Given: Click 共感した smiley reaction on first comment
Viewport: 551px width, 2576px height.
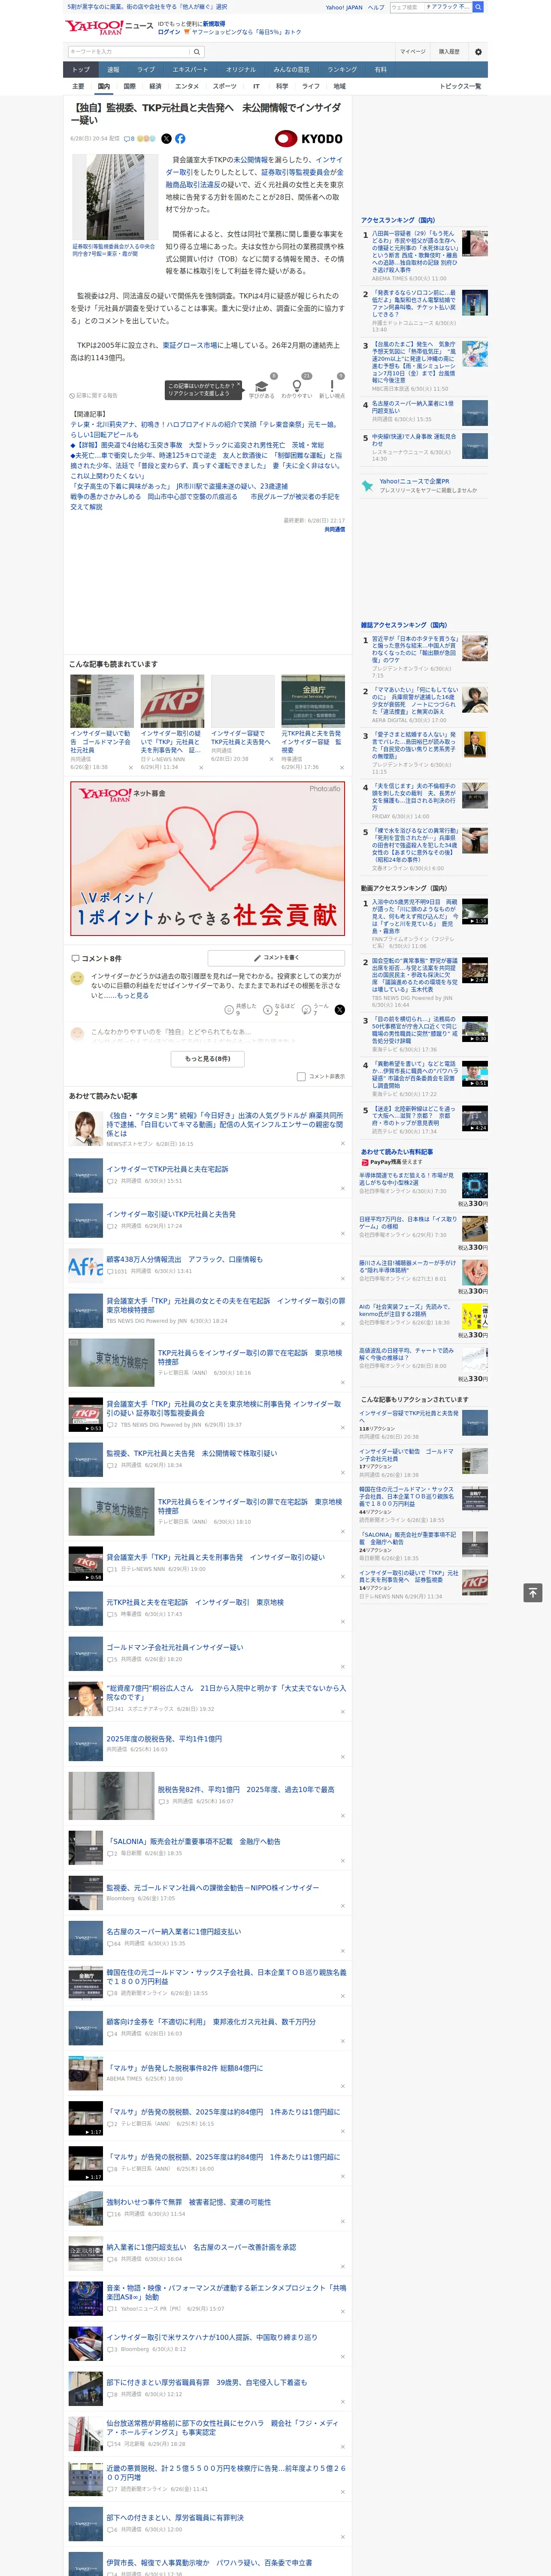Looking at the screenshot, I should tap(230, 1010).
